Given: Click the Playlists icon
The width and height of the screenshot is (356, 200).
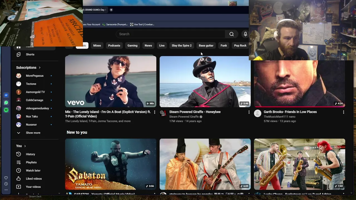Looking at the screenshot, I should (x=19, y=162).
